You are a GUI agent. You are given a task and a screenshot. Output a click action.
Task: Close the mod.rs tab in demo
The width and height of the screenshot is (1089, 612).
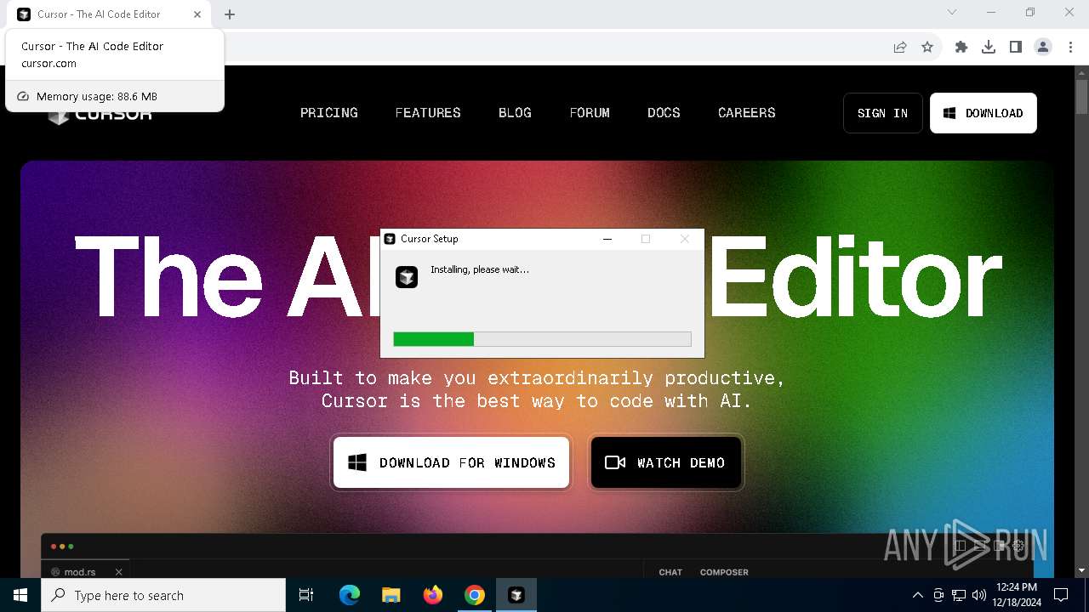coord(119,572)
